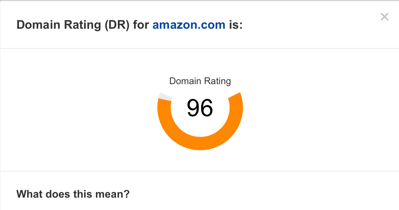Screen dimensions: 399x210
Task: Click the Domain Rating label above the gauge
Action: (x=200, y=81)
